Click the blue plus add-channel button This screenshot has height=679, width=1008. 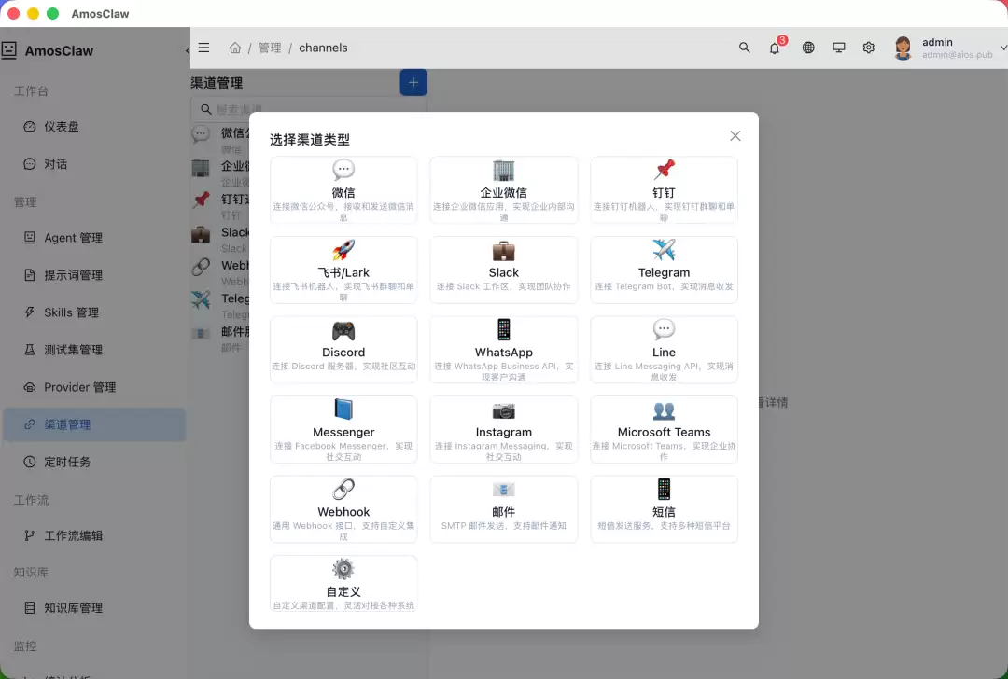click(x=413, y=82)
